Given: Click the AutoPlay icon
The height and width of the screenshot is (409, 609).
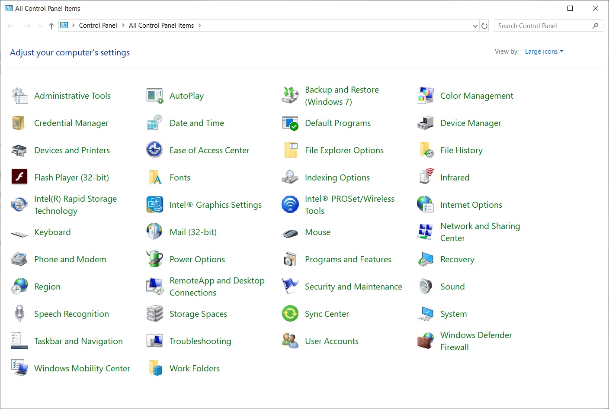Looking at the screenshot, I should coord(155,96).
